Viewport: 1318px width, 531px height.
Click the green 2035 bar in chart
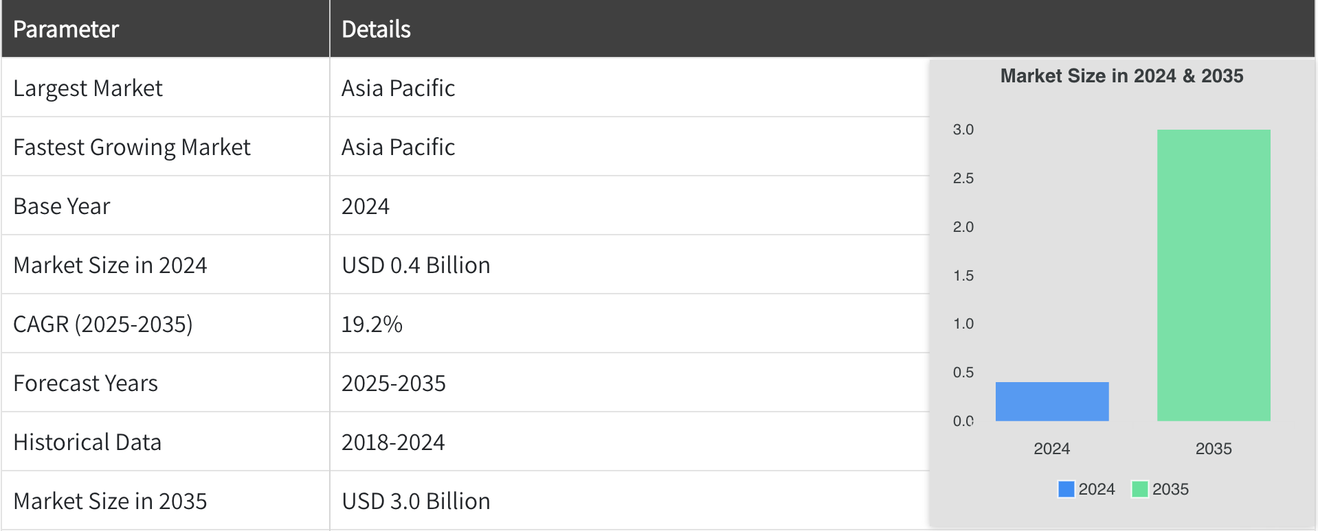click(x=1213, y=275)
